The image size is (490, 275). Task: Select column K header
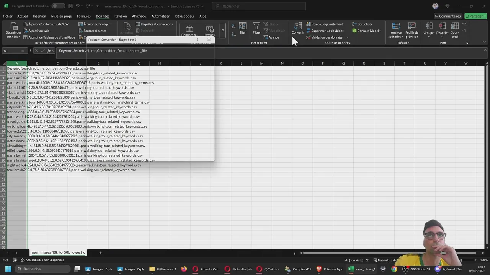221,63
